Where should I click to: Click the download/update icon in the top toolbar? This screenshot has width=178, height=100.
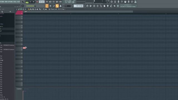click(x=135, y=2)
